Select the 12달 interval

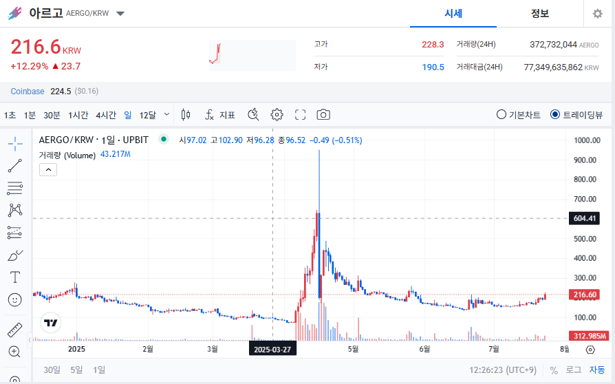pyautogui.click(x=148, y=115)
